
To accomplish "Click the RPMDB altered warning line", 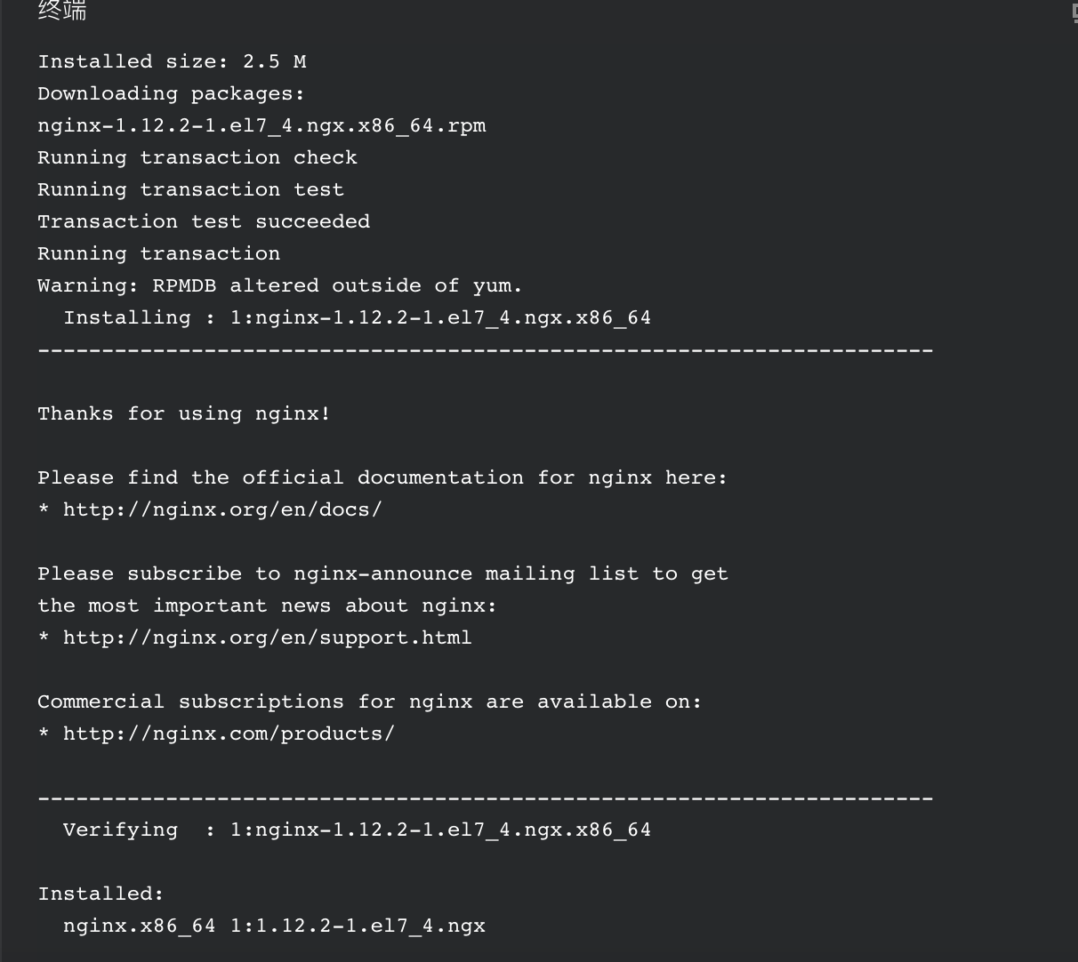I will (x=280, y=285).
